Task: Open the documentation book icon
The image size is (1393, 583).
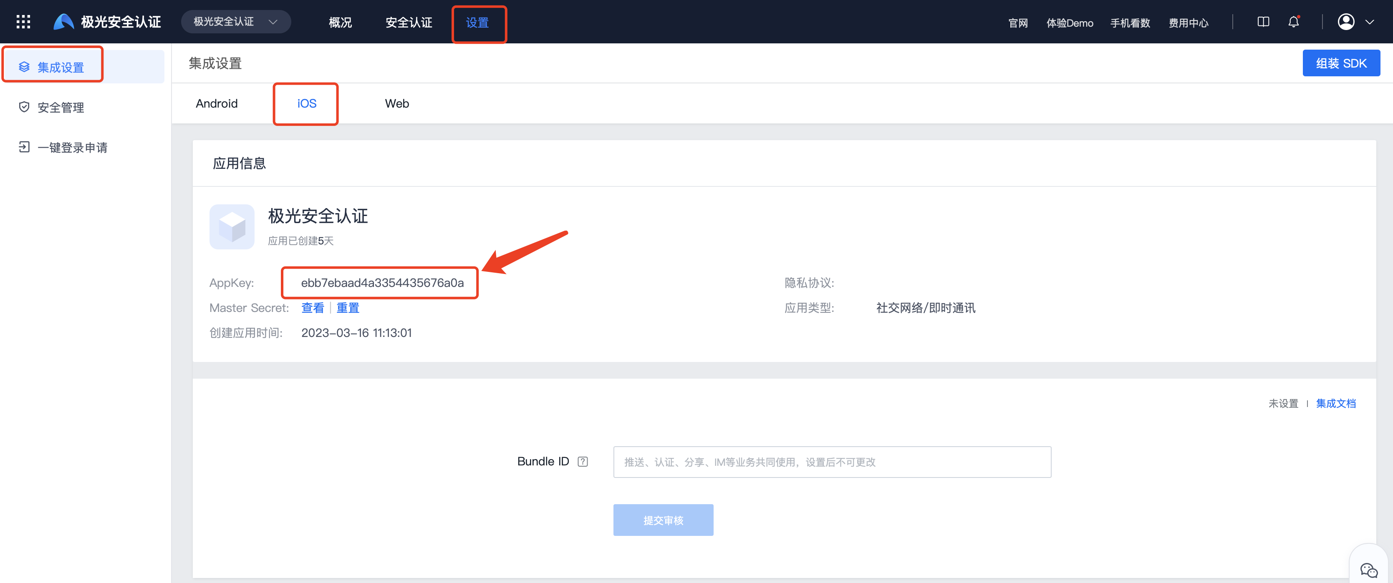Action: [x=1263, y=22]
